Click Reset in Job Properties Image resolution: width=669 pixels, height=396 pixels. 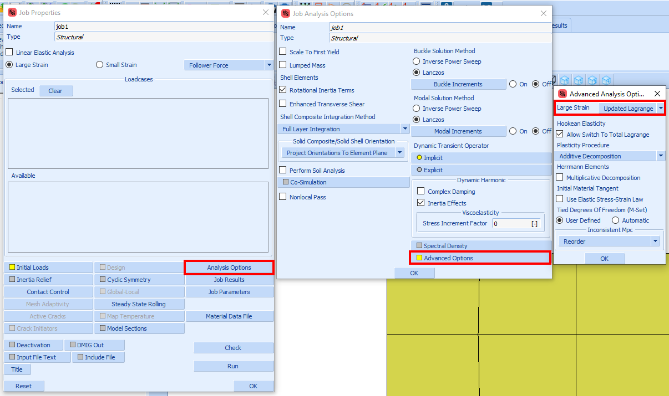[24, 386]
